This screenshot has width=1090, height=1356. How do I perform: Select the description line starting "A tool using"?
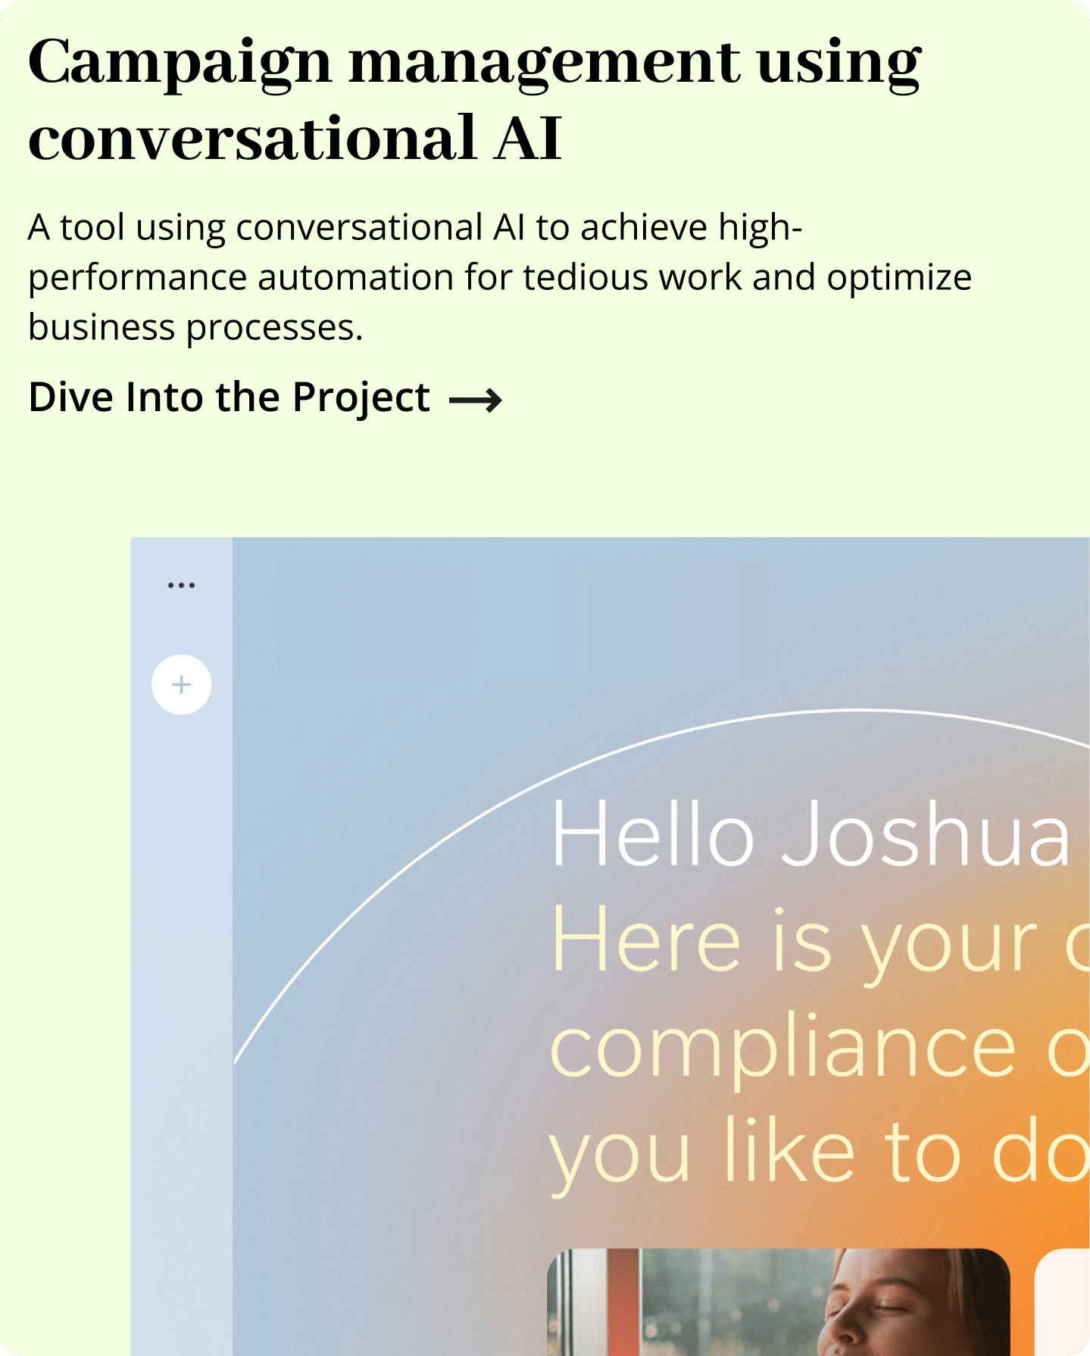pyautogui.click(x=414, y=227)
